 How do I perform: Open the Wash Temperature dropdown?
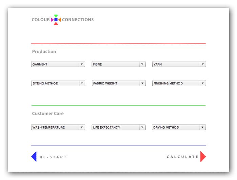pyautogui.click(x=58, y=127)
